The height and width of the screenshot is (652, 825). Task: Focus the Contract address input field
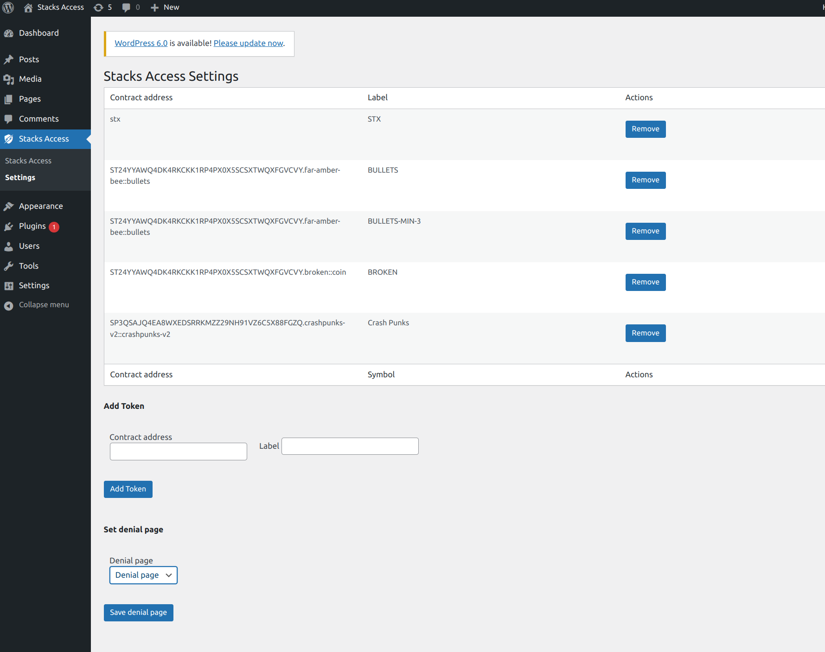click(x=179, y=452)
